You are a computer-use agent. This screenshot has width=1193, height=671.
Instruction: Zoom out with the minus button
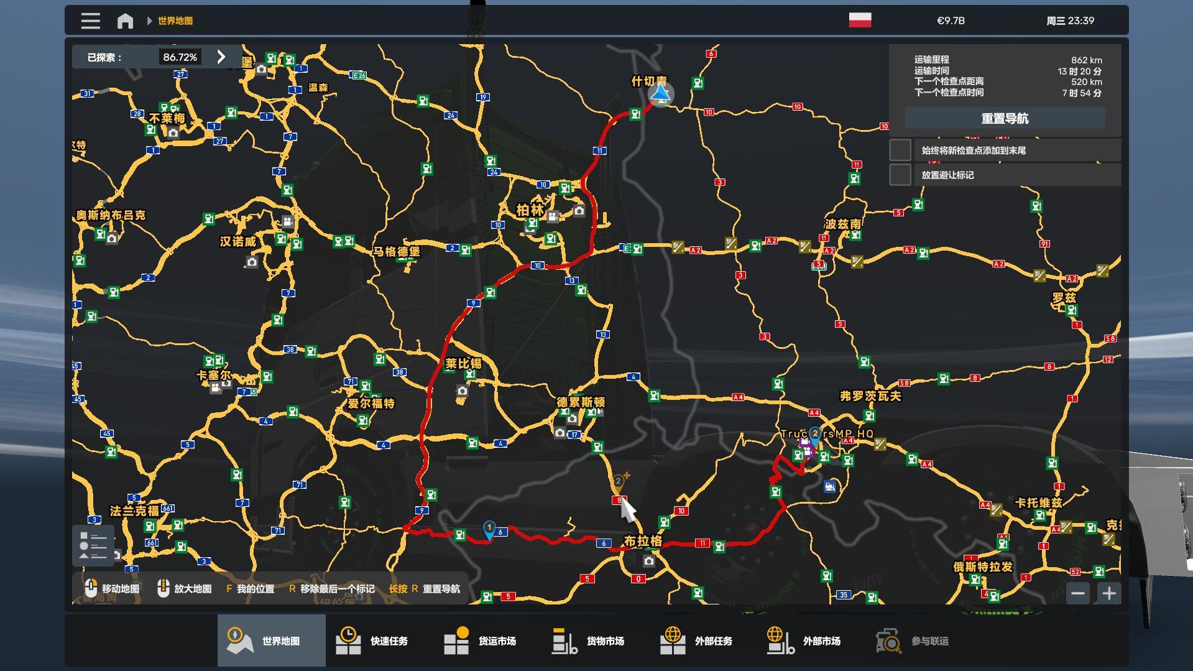coord(1078,593)
